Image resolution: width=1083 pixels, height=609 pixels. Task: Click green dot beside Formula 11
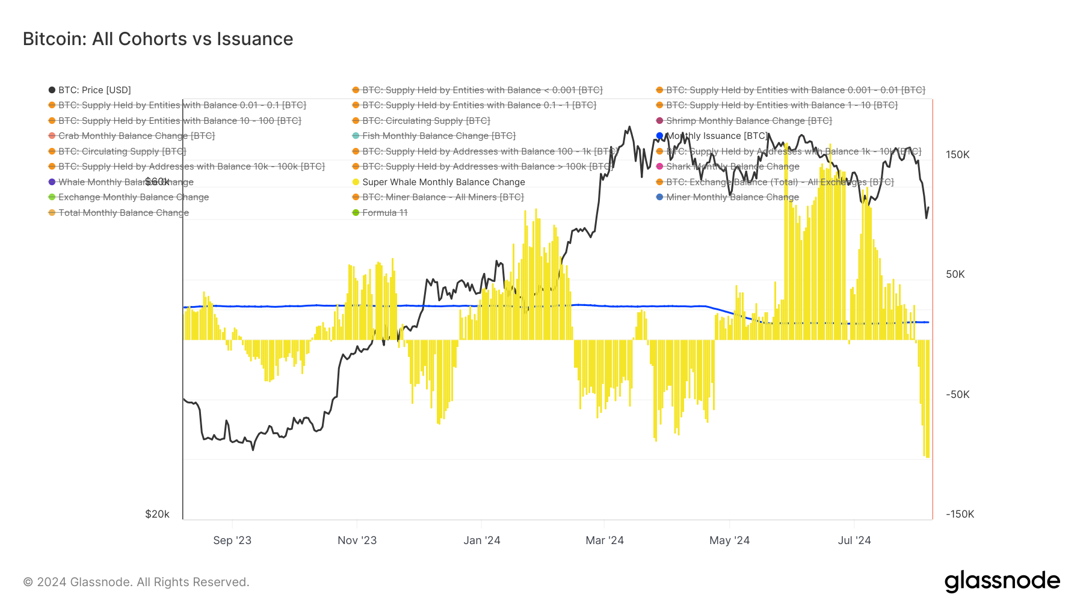point(356,213)
